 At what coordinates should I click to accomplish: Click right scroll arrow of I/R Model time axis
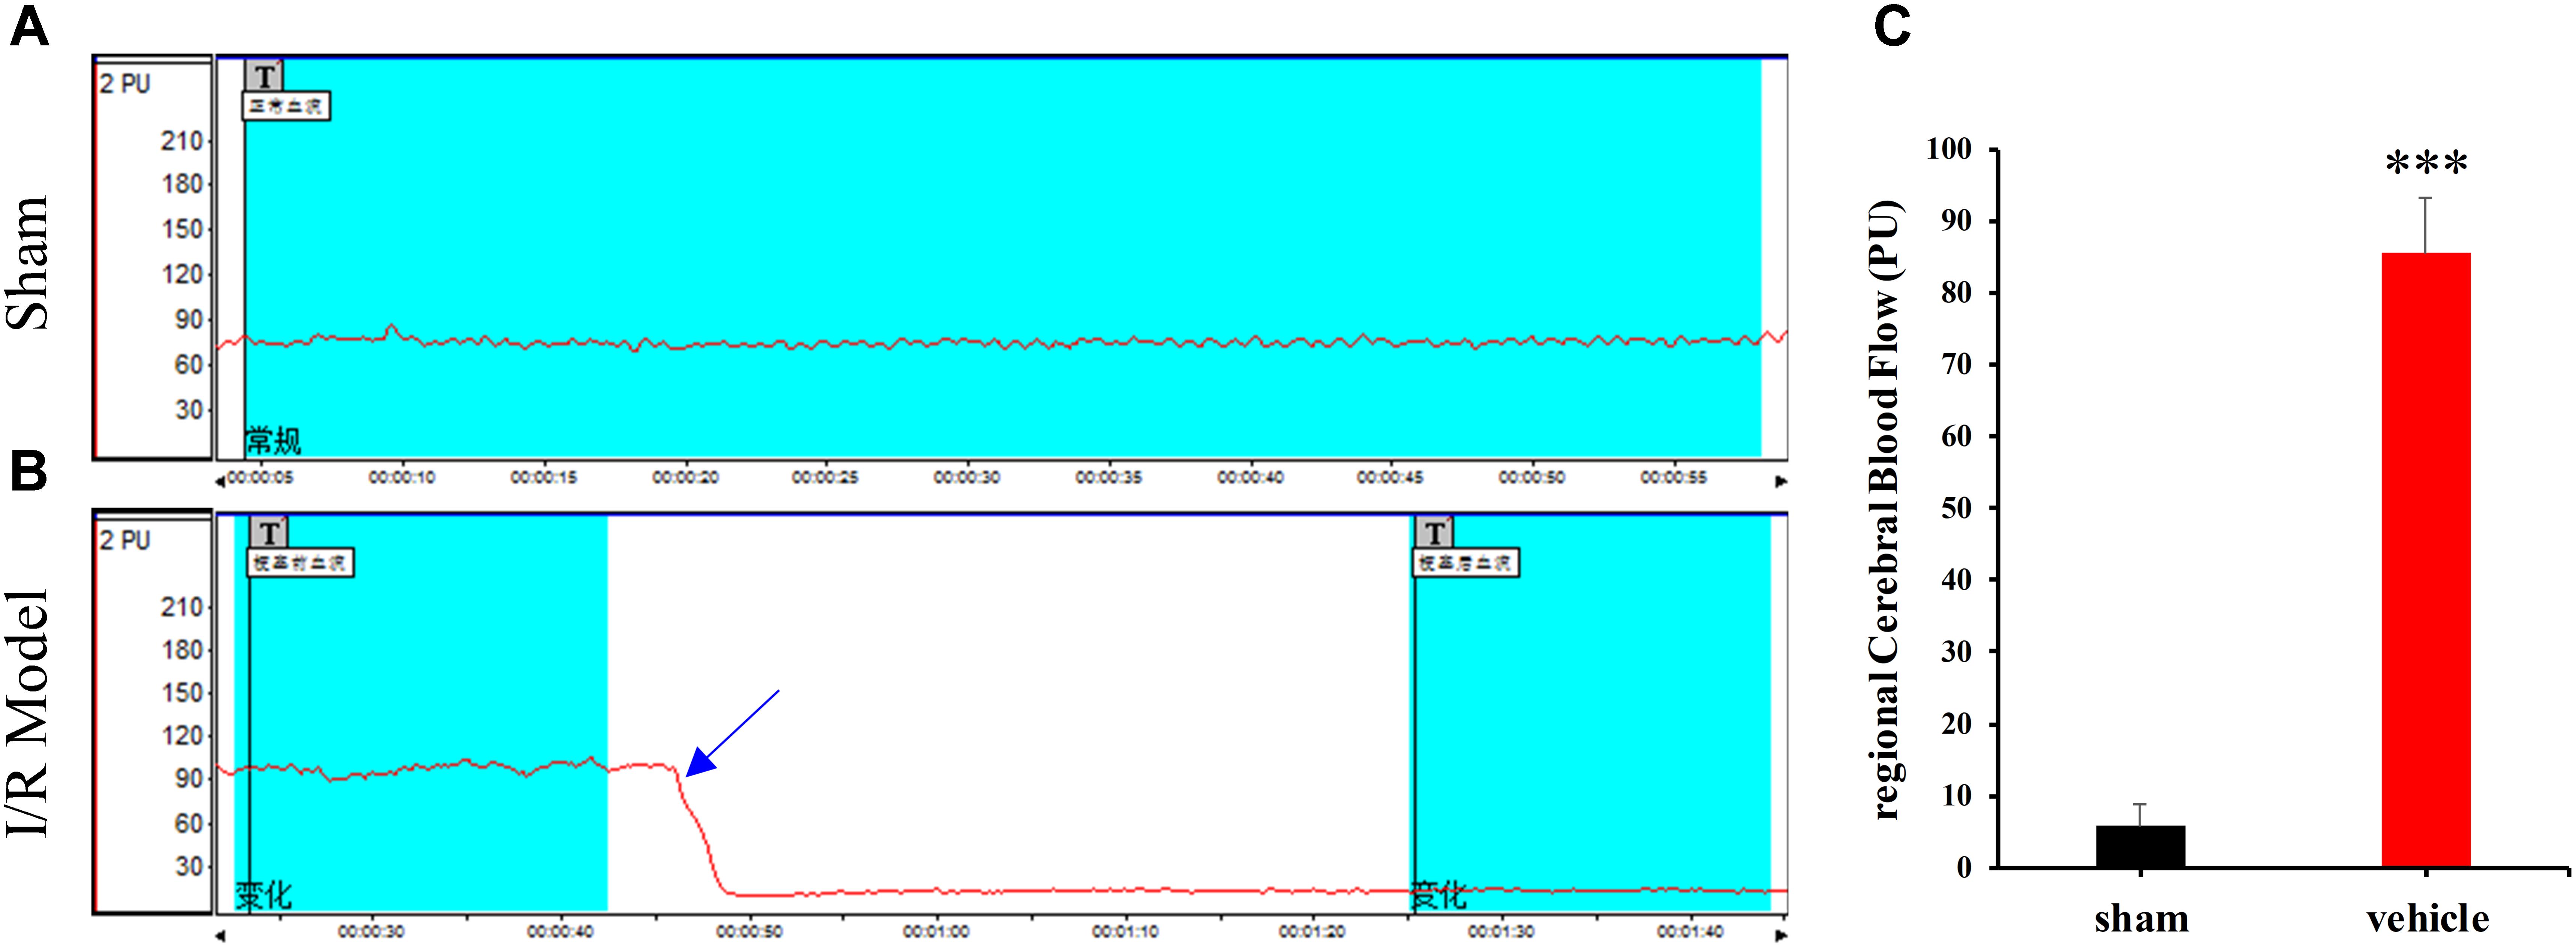click(1781, 936)
